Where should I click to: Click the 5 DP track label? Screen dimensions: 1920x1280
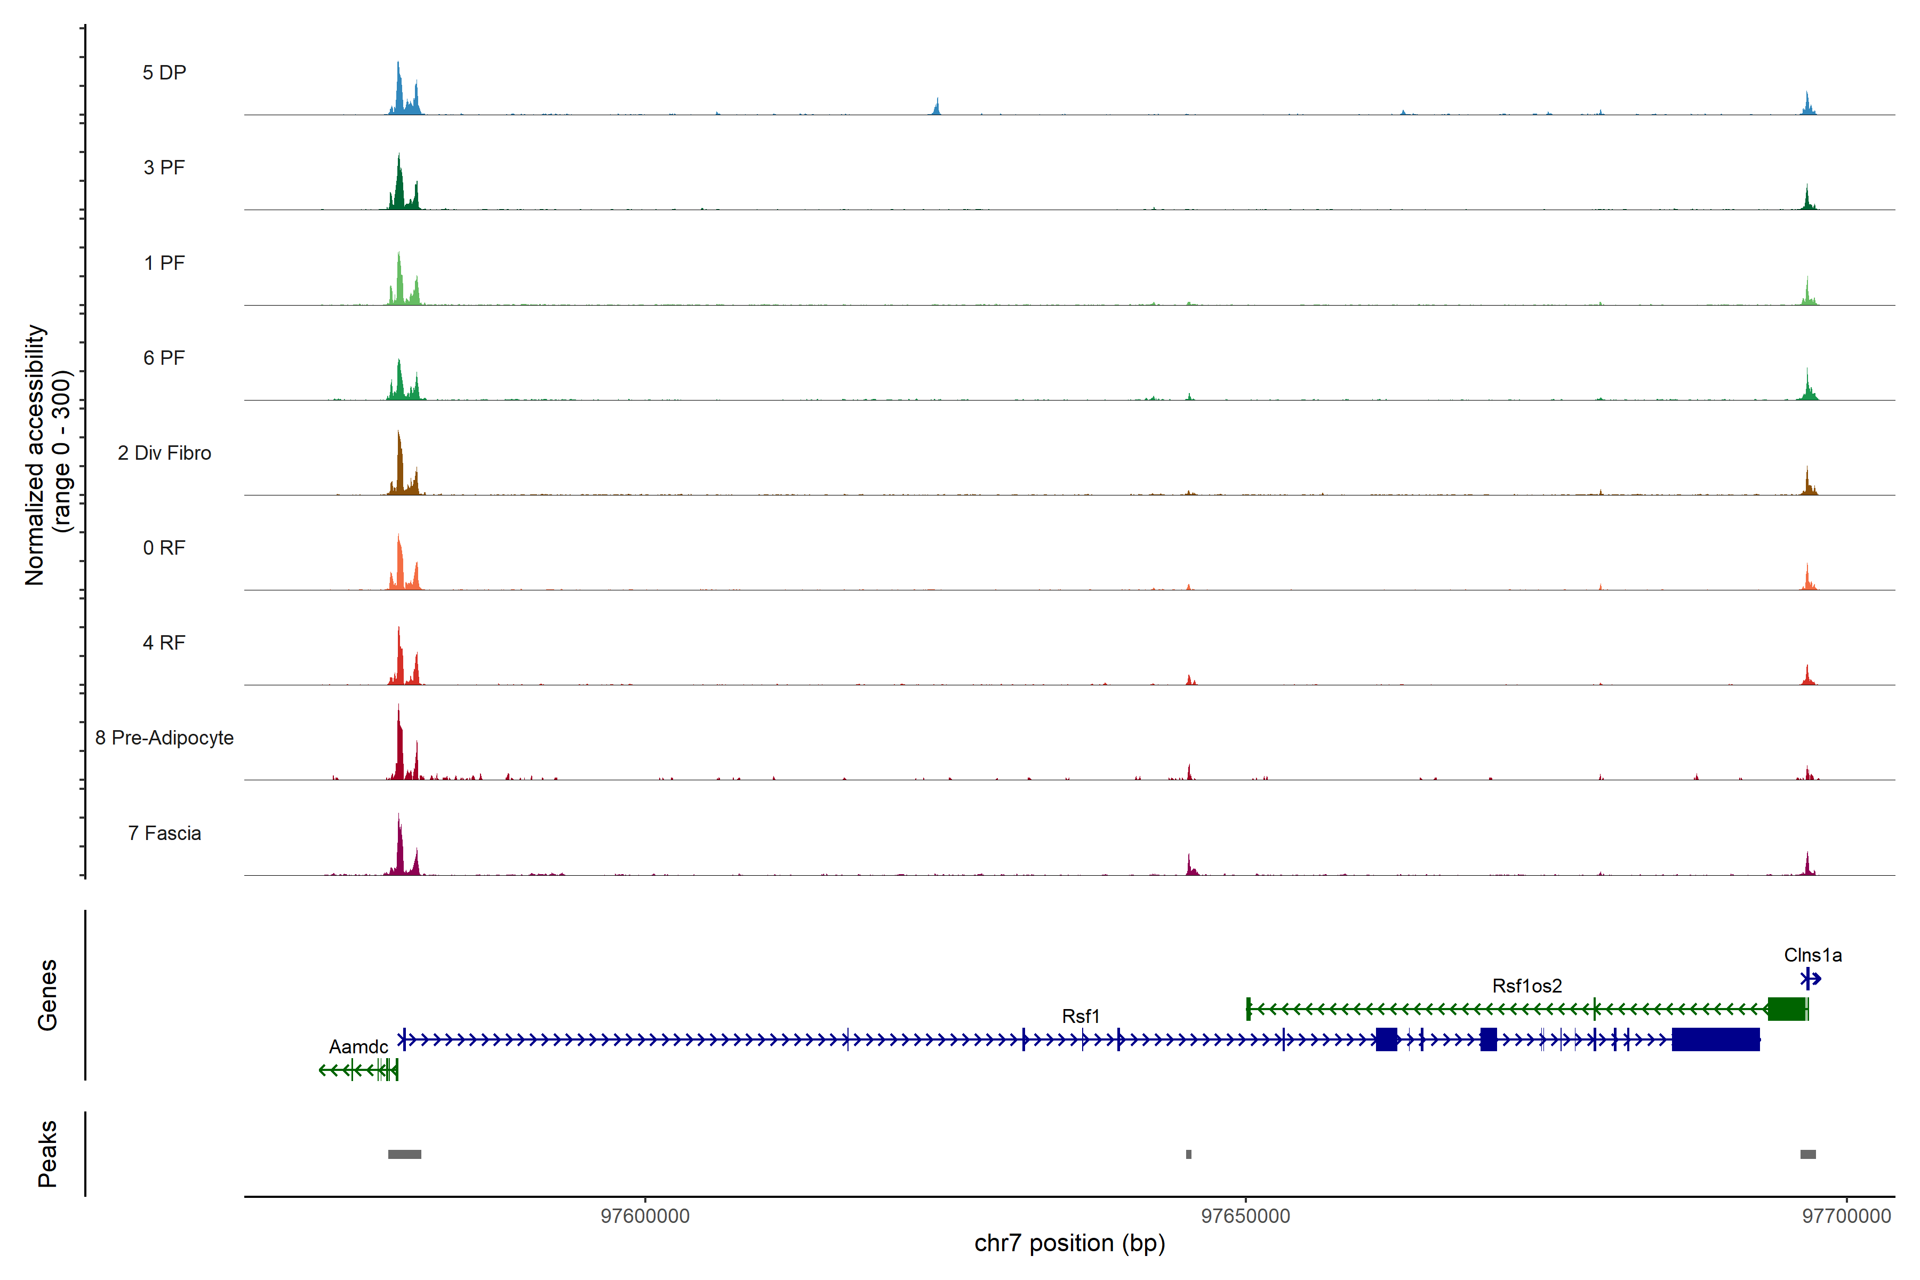tap(164, 73)
